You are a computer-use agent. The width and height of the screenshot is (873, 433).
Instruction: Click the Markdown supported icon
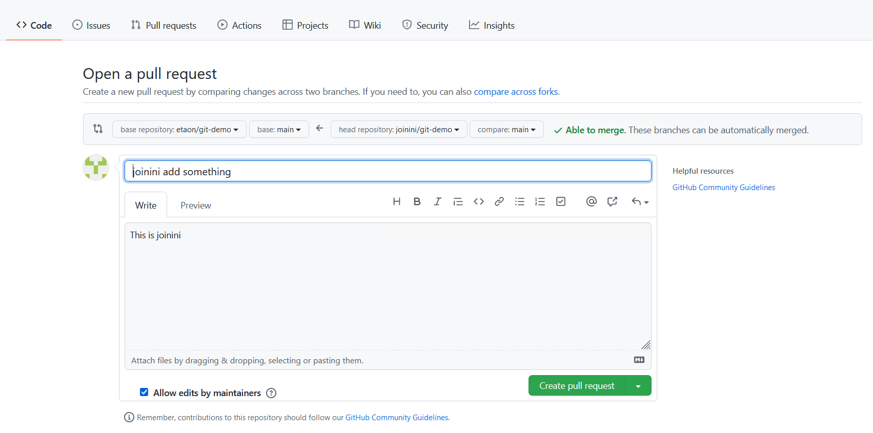[639, 360]
